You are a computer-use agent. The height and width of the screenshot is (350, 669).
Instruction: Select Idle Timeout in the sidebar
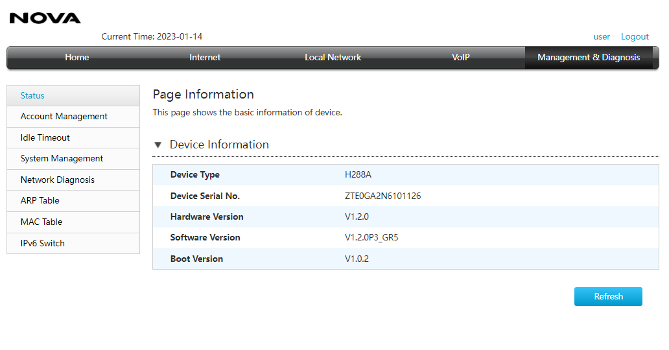(x=73, y=138)
